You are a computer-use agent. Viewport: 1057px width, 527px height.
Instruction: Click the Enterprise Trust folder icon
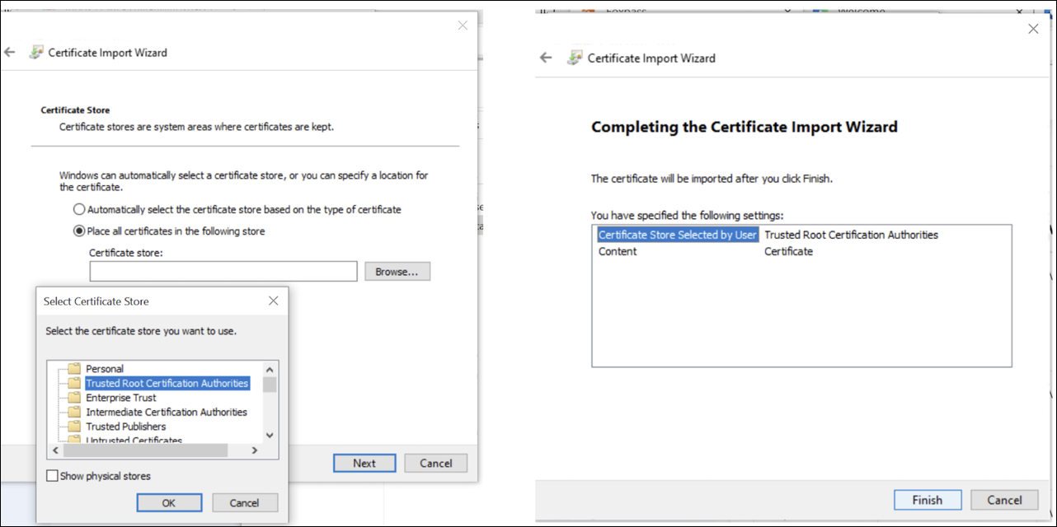(x=74, y=398)
